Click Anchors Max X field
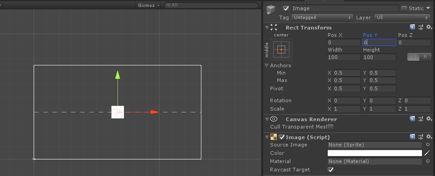435x176 pixels. [x=347, y=80]
